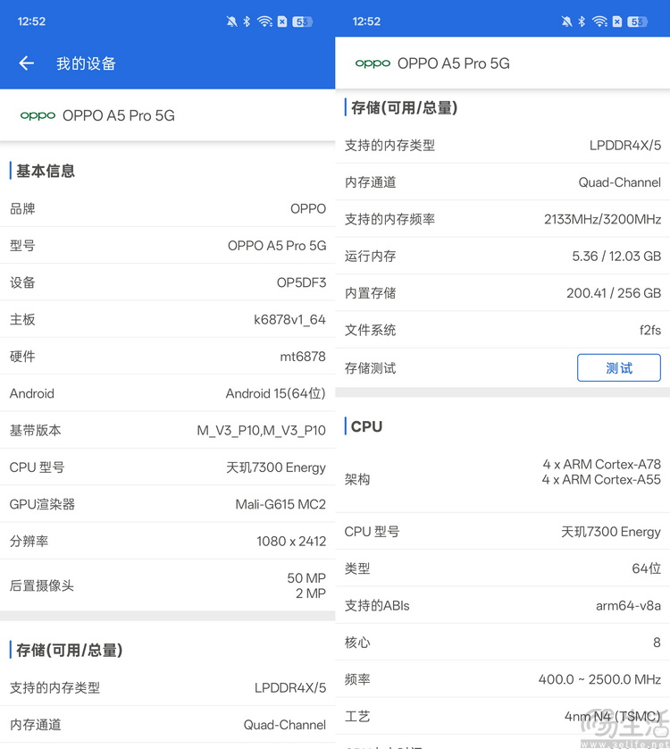Select the 主板 value k6878v1_64
Screen dimensions: 670x749
pyautogui.click(x=289, y=320)
